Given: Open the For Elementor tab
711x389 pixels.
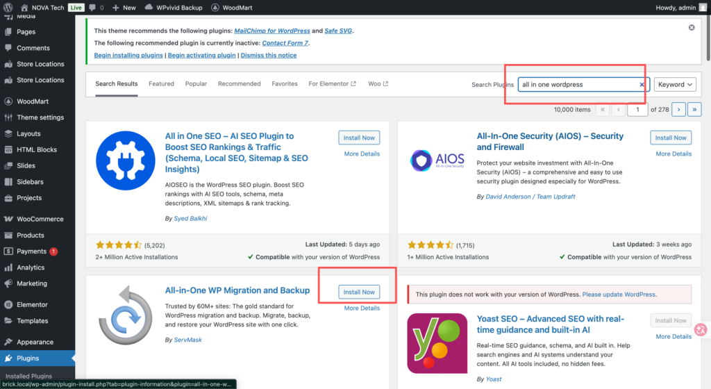Looking at the screenshot, I should pyautogui.click(x=333, y=84).
